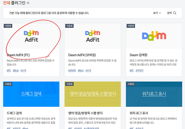Select #수익 tag under Daum AdFit (PC)
This screenshot has width=185, height=129.
23,70
